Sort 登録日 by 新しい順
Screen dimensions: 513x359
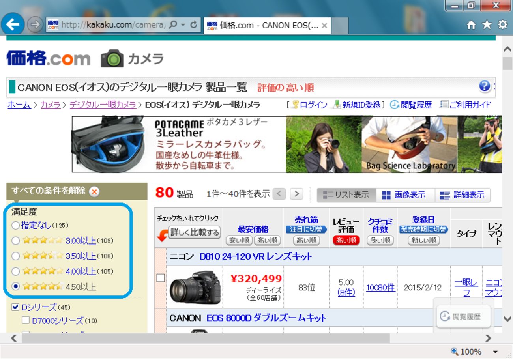coord(424,240)
